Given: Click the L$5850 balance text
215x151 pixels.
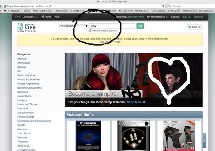Looking at the screenshot, I should (175, 17).
